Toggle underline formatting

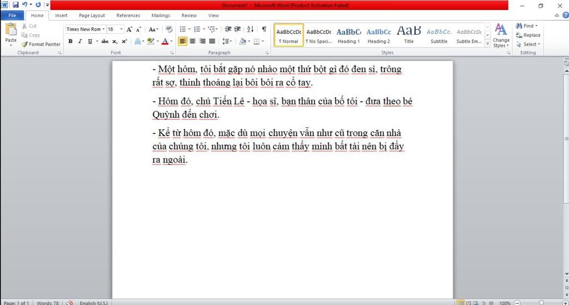pos(89,41)
